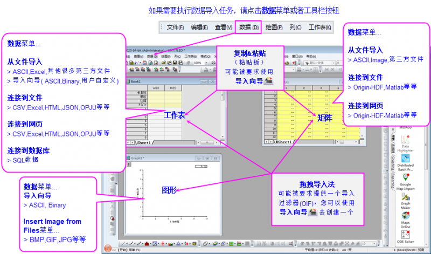Click the legend box in Graph1
The height and width of the screenshot is (254, 431).
click(x=201, y=167)
